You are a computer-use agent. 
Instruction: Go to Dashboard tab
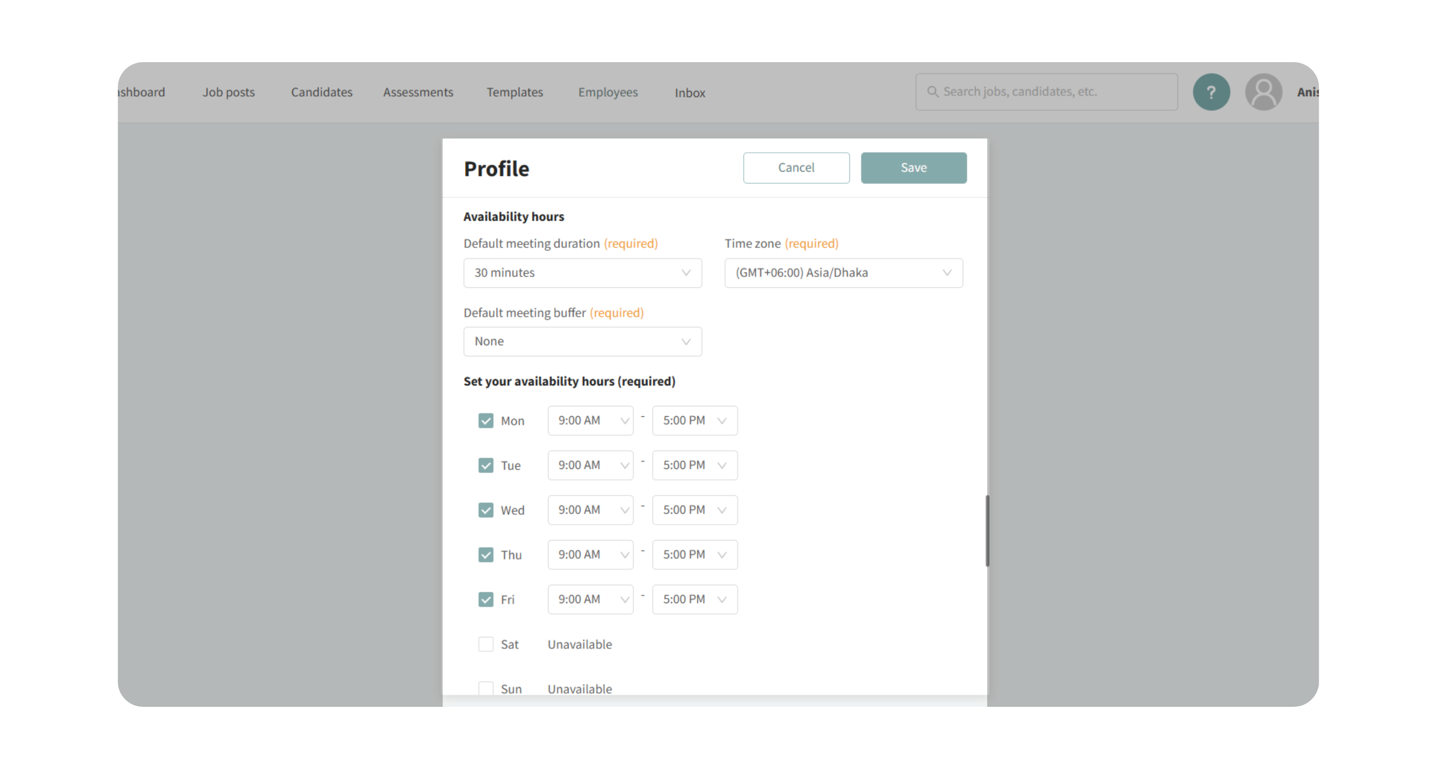142,92
